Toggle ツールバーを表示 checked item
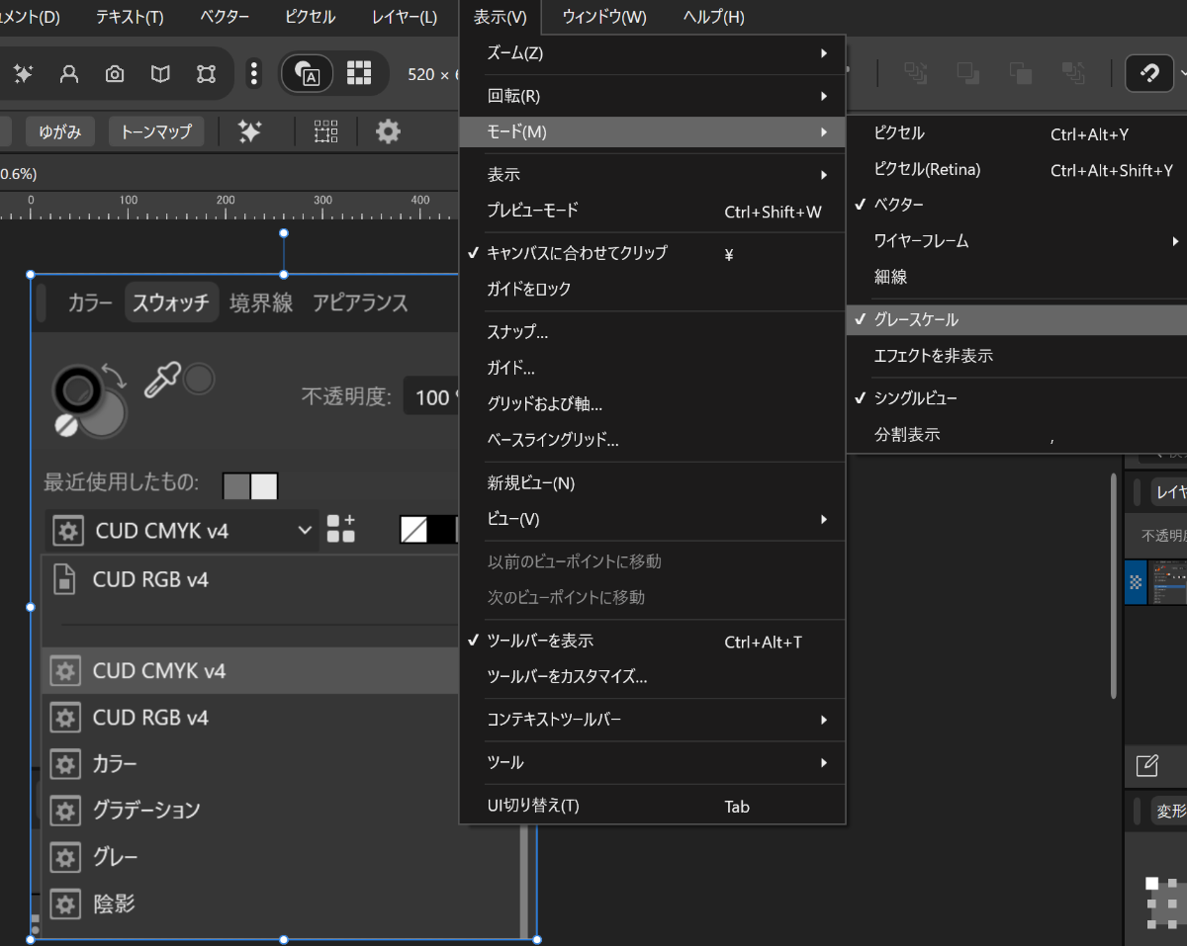This screenshot has height=946, width=1187. tap(653, 641)
